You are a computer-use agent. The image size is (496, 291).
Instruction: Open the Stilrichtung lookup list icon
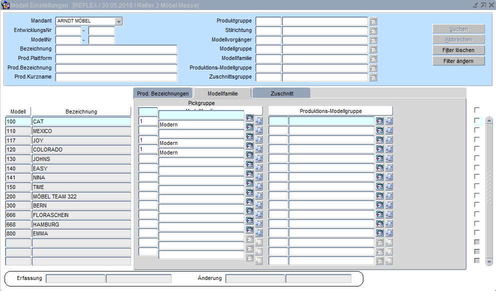373,30
